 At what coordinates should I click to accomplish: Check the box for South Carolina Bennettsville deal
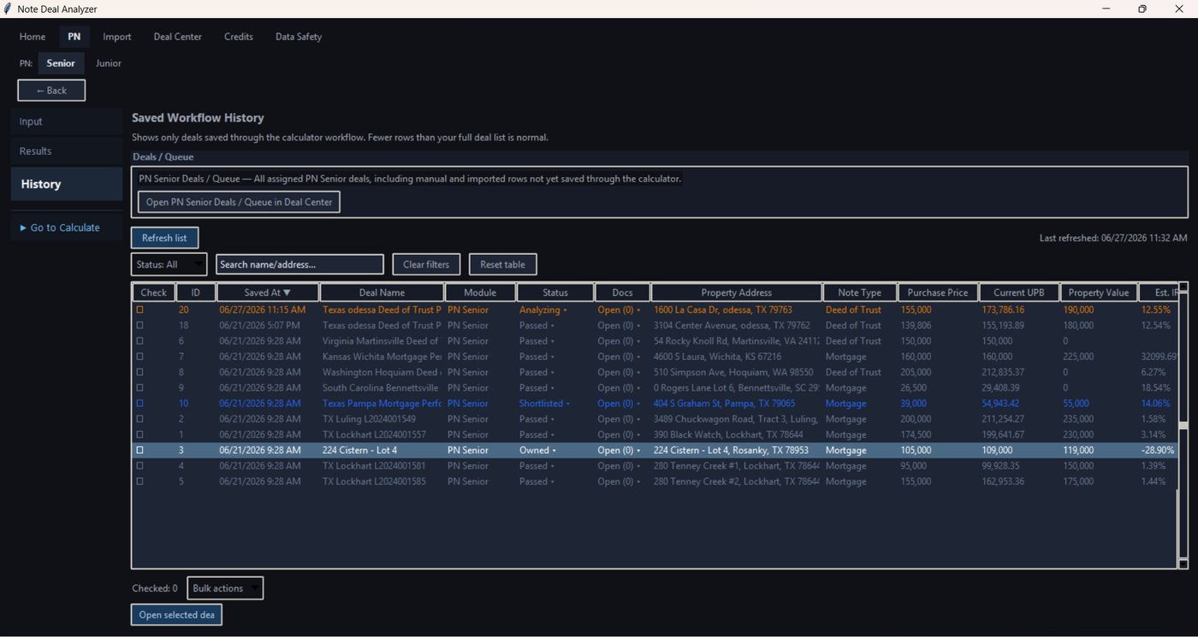(140, 387)
